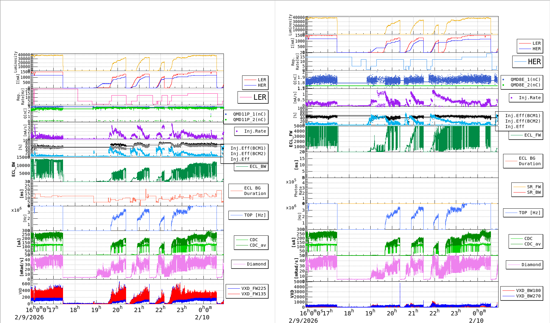Image resolution: width=550 pixels, height=323 pixels.
Task: Click the 2/9/2026 date label under left plot
Action: click(29, 317)
